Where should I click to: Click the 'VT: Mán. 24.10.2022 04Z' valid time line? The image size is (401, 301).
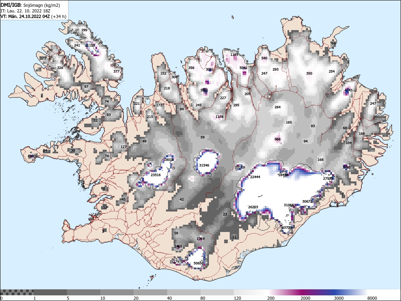click(33, 16)
